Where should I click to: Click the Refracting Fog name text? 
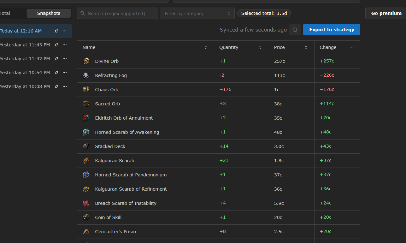click(111, 75)
